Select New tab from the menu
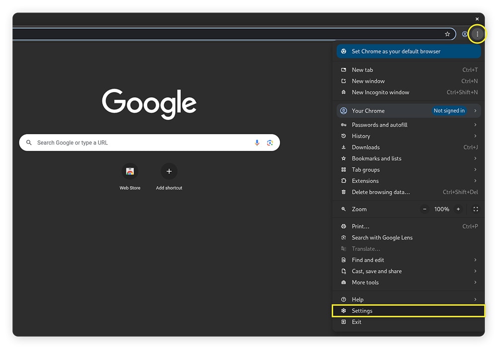Viewport: 497px width, 348px height. pos(409,70)
